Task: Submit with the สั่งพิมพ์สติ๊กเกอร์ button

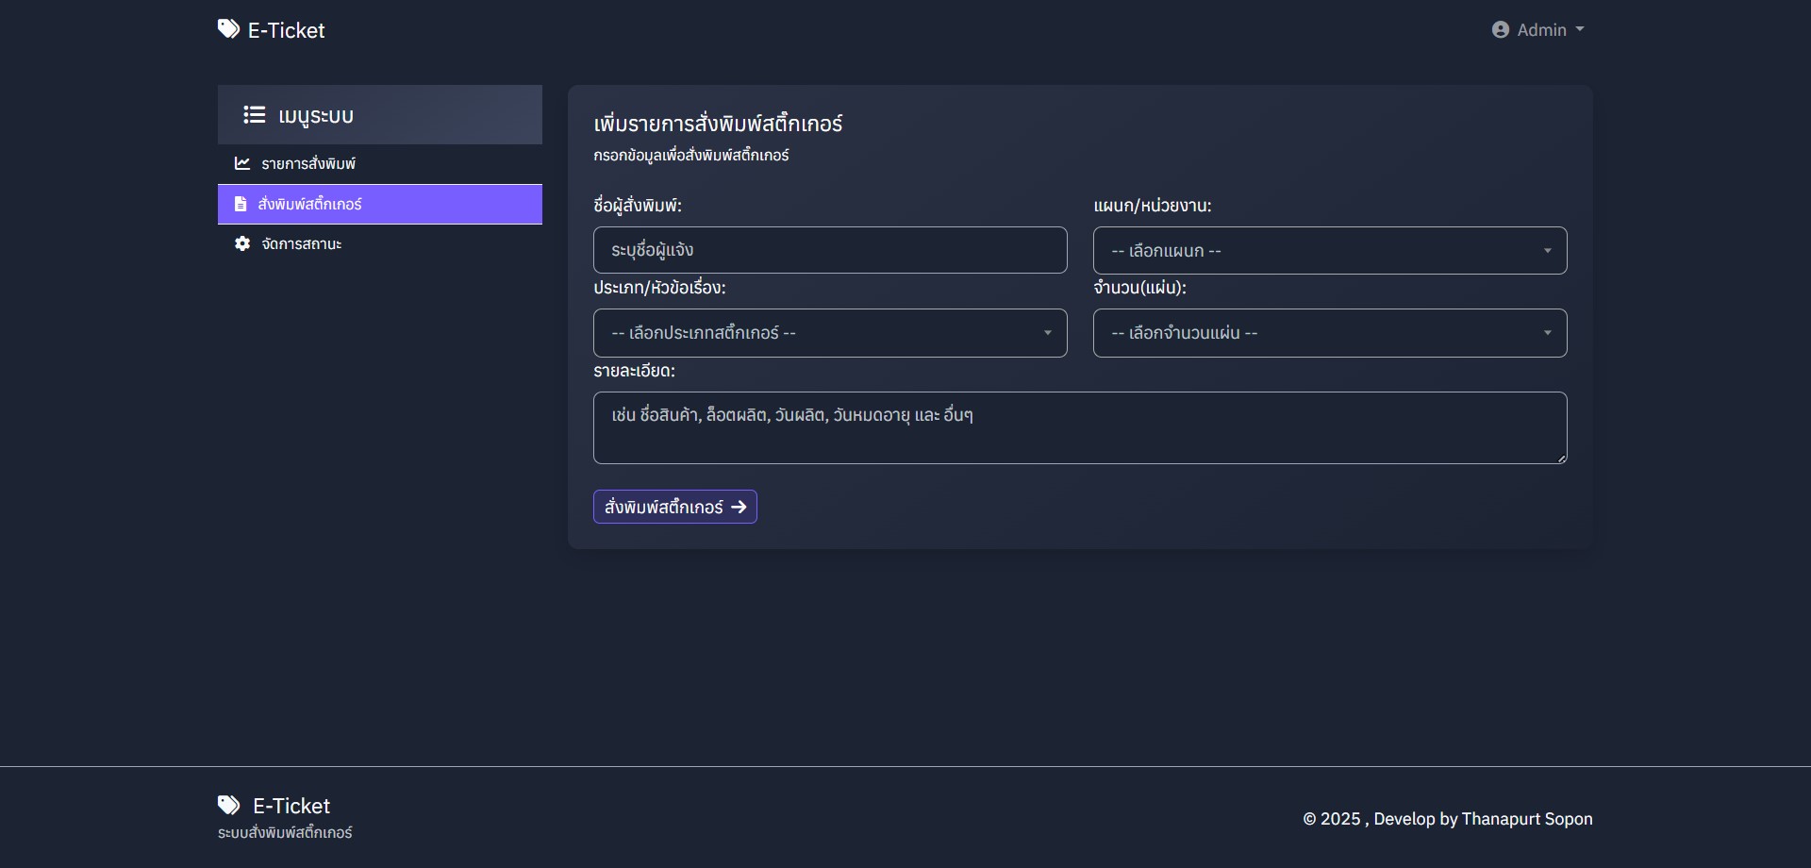Action: tap(675, 507)
